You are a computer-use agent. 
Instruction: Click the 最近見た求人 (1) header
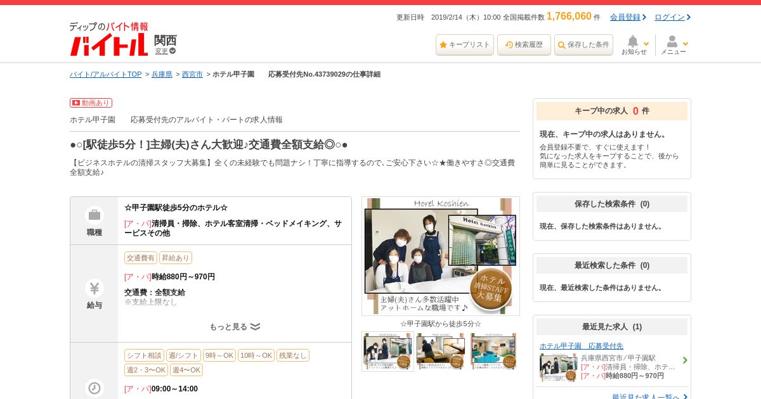click(x=612, y=327)
